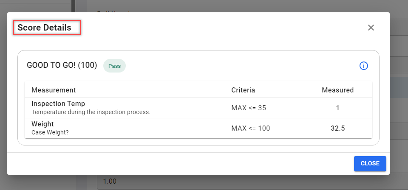Close the Score Details dialog with X icon
Image resolution: width=408 pixels, height=190 pixels.
[x=371, y=28]
